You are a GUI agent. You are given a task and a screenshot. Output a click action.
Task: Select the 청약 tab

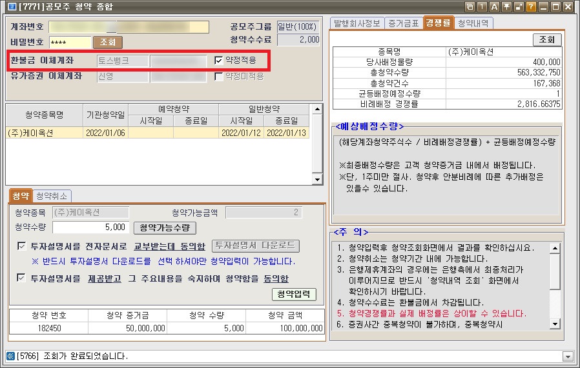pos(21,195)
